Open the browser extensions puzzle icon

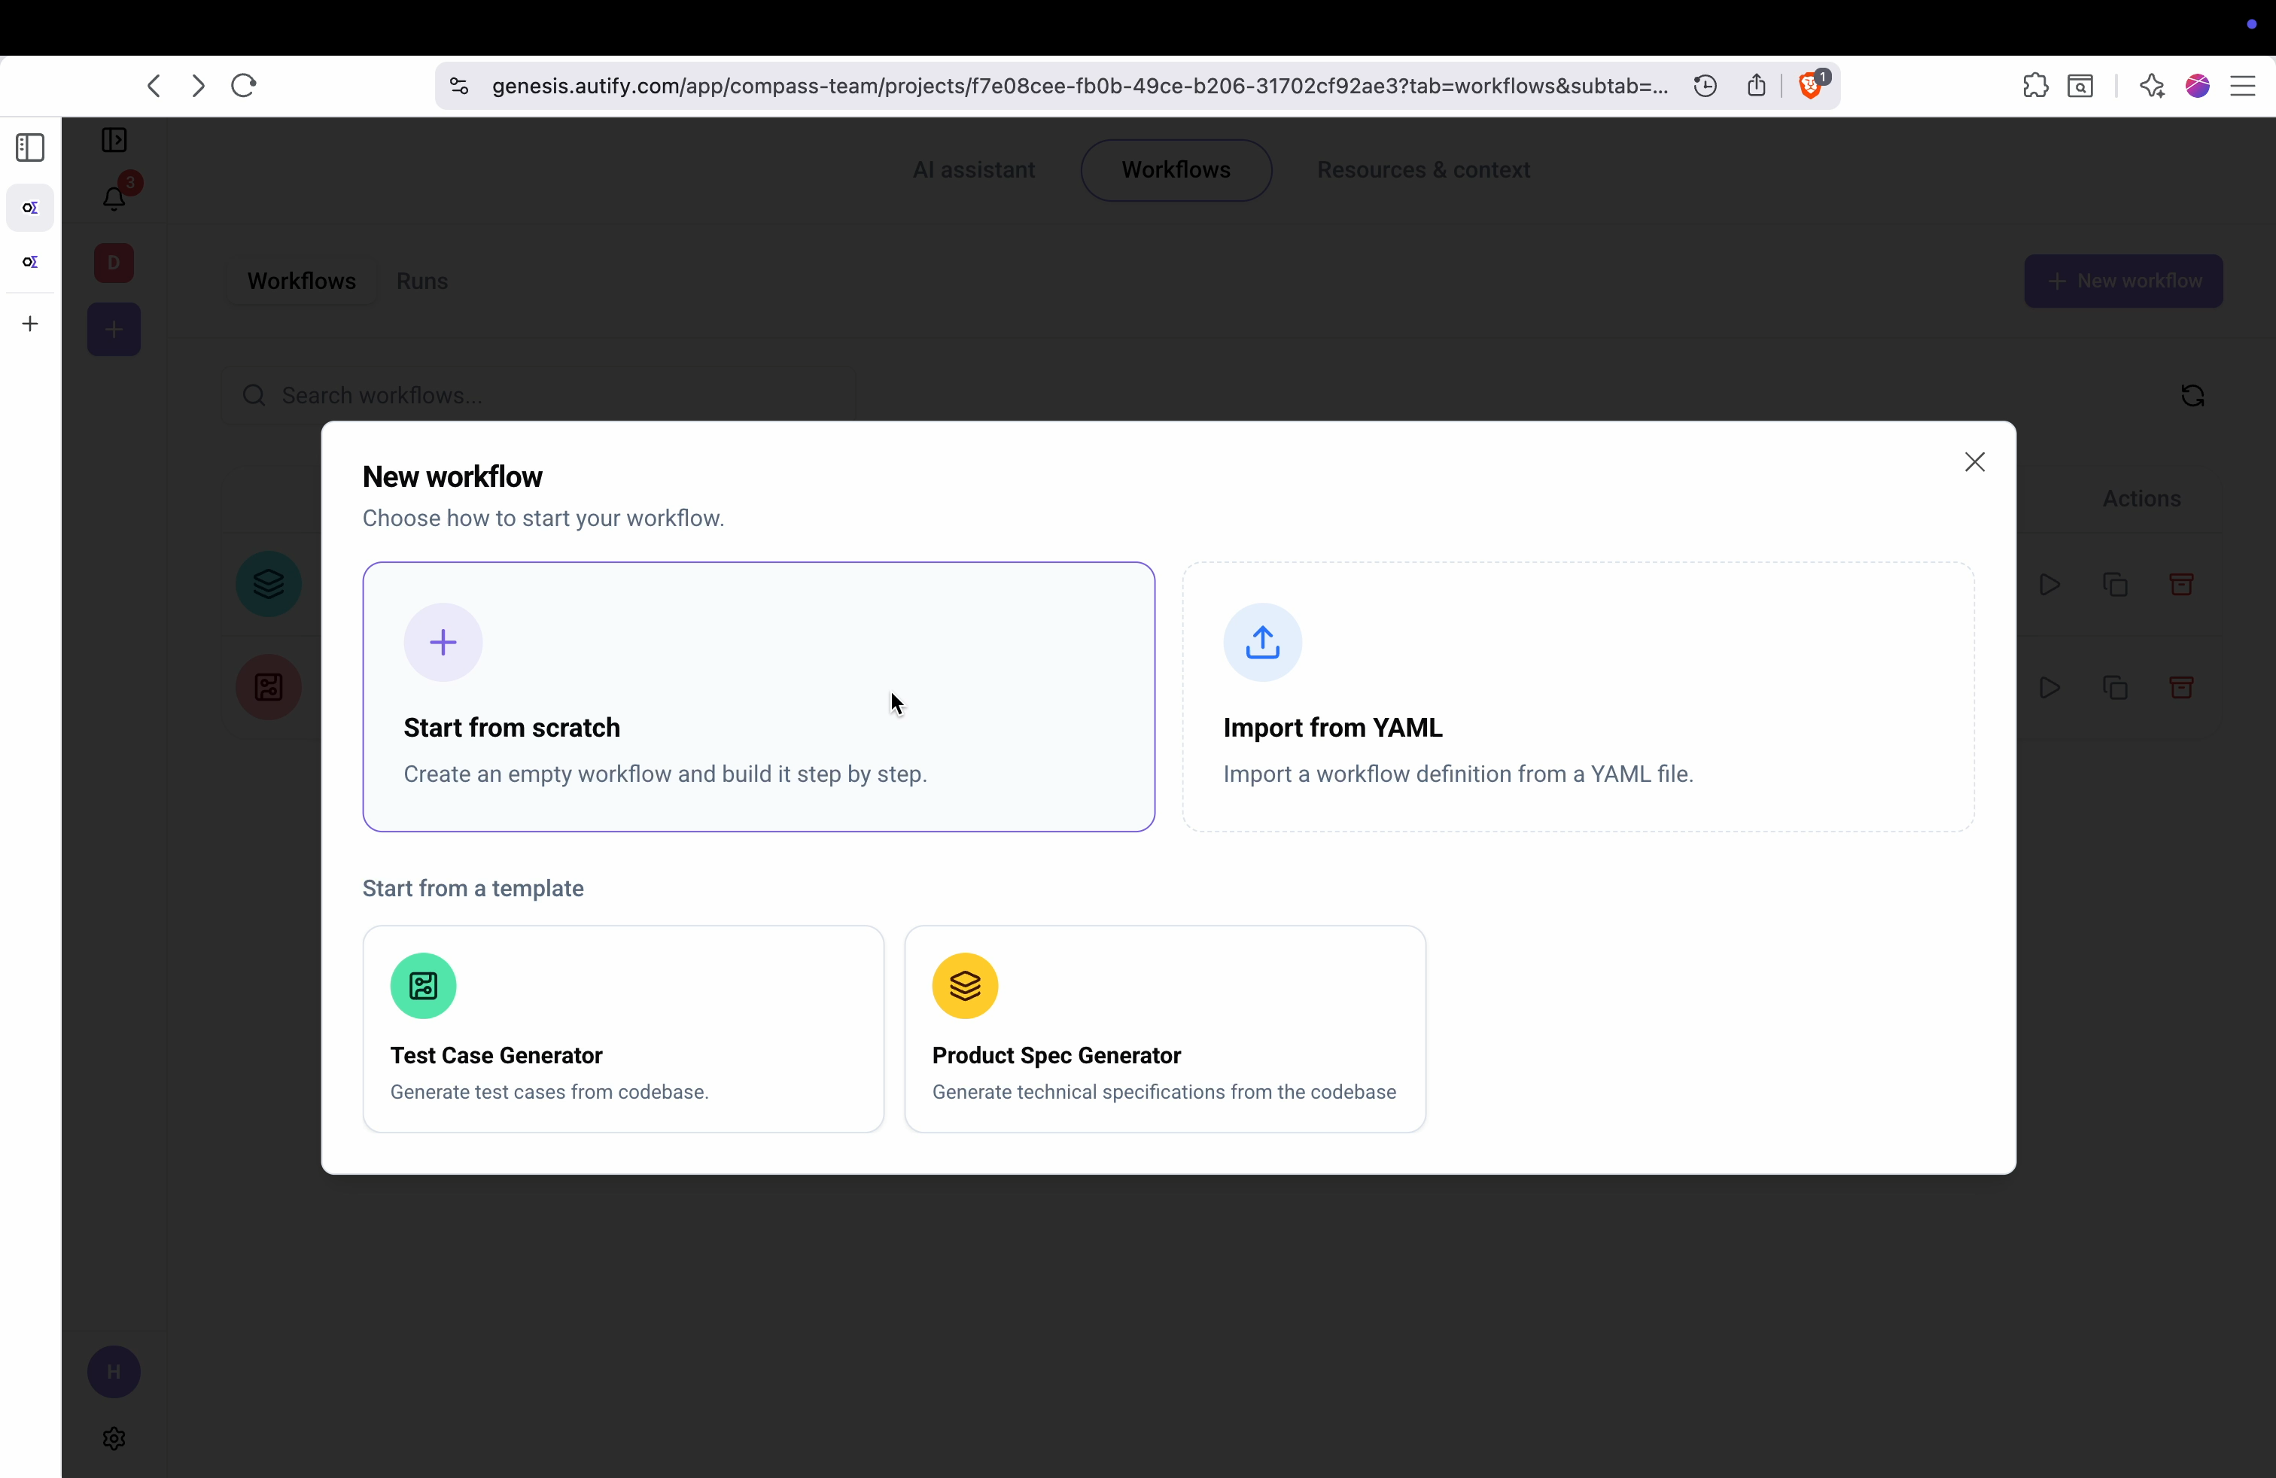[x=2035, y=86]
